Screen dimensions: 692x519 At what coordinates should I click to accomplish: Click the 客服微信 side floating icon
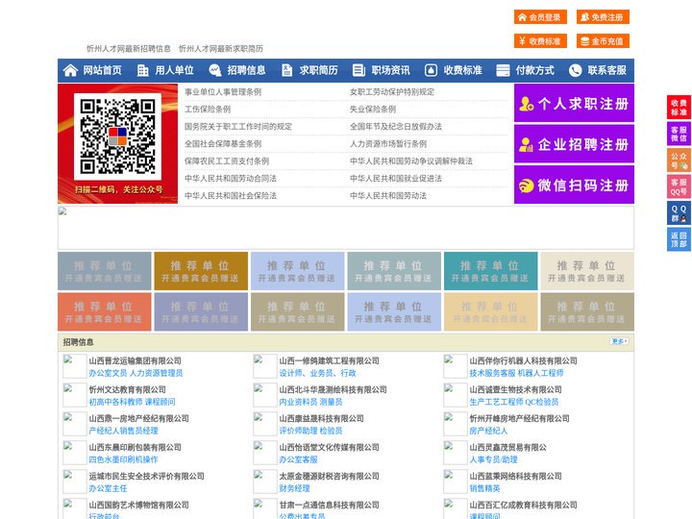[x=679, y=134]
